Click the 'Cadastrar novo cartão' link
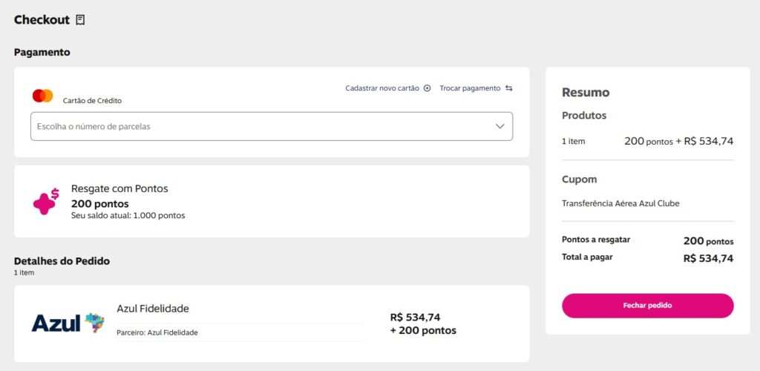Image resolution: width=760 pixels, height=371 pixels. (x=382, y=88)
